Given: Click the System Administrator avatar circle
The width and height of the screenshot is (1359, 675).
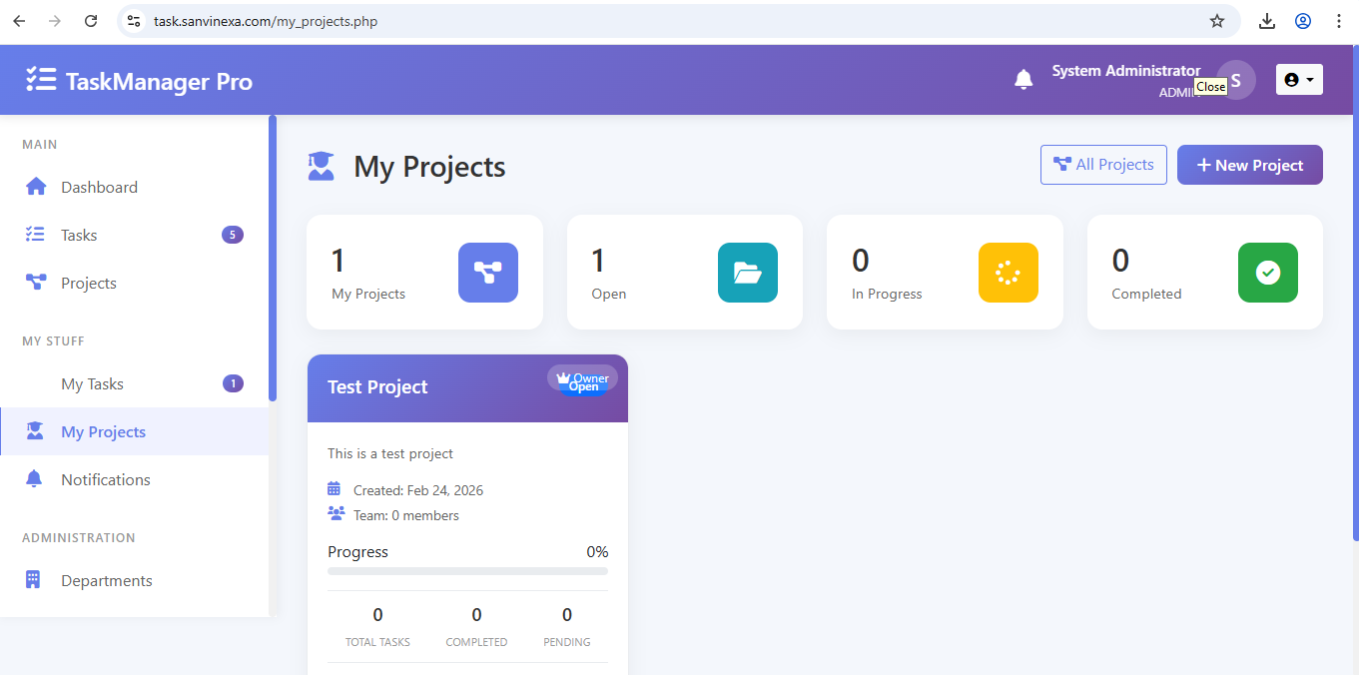Looking at the screenshot, I should click(1237, 80).
